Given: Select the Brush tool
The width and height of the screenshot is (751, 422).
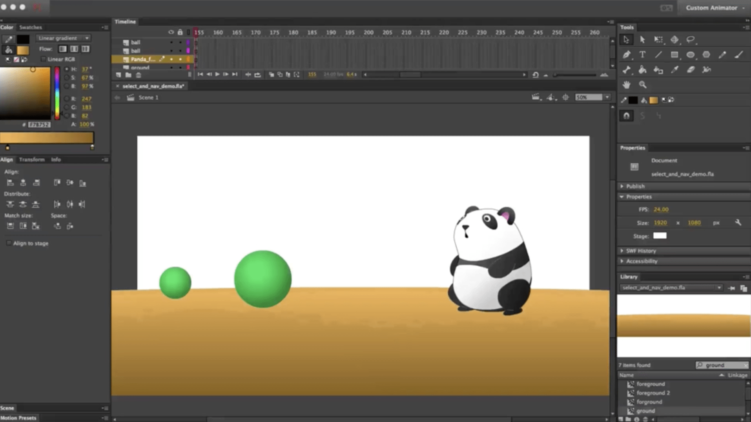Looking at the screenshot, I should 739,55.
